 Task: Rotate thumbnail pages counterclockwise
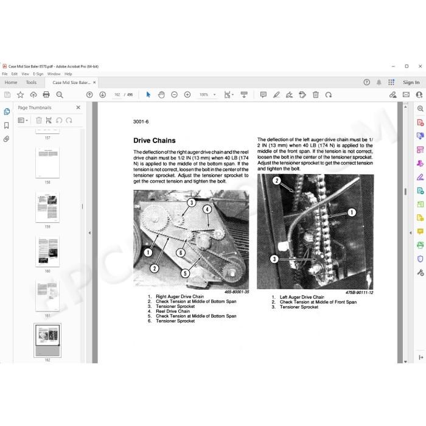click(59, 120)
